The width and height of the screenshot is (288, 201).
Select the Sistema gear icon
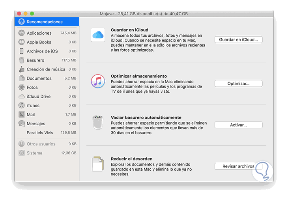(x=21, y=153)
